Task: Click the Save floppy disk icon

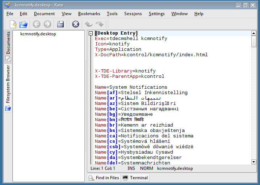Action: (60, 24)
